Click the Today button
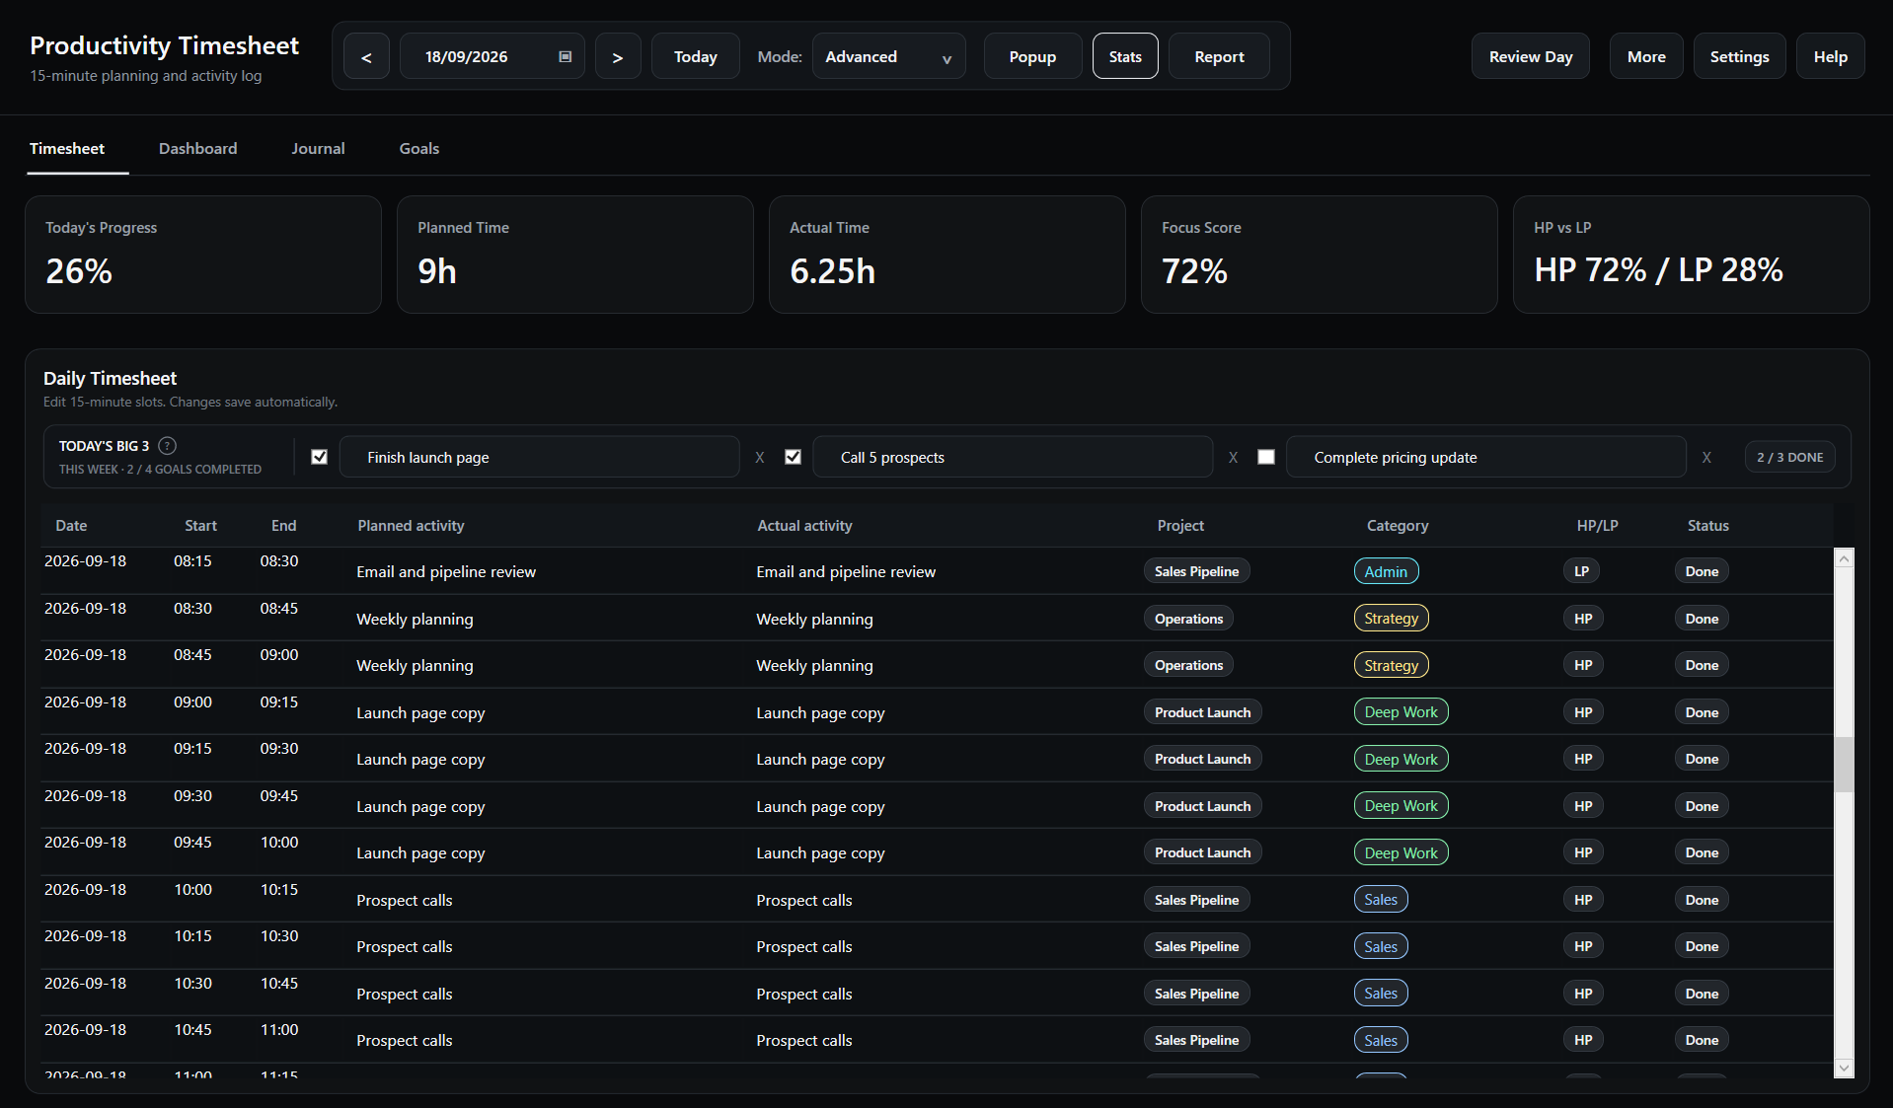Viewport: 1893px width, 1108px height. [695, 56]
